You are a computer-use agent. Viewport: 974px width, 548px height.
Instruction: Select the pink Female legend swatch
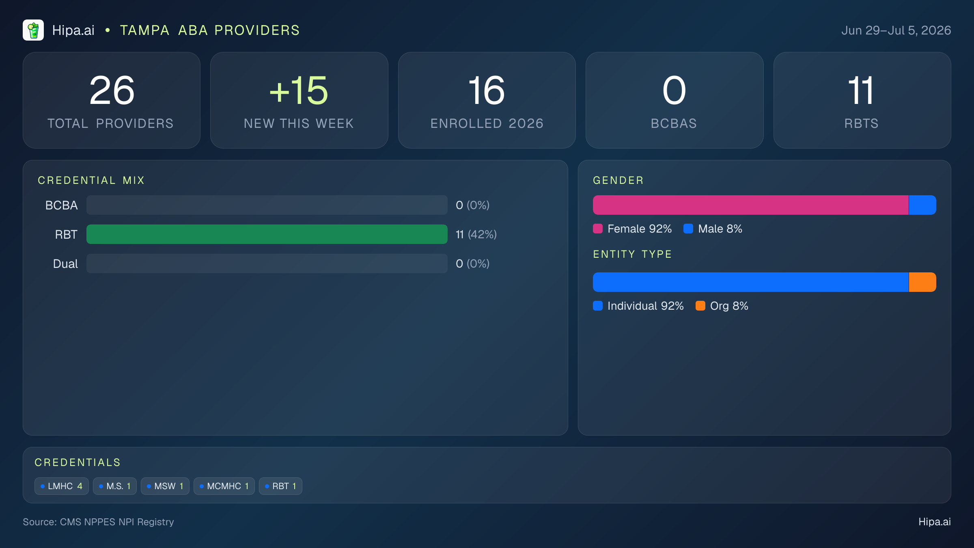tap(598, 229)
